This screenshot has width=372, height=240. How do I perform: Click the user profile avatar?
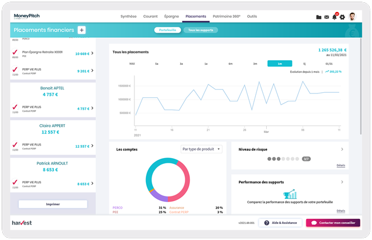(x=353, y=17)
